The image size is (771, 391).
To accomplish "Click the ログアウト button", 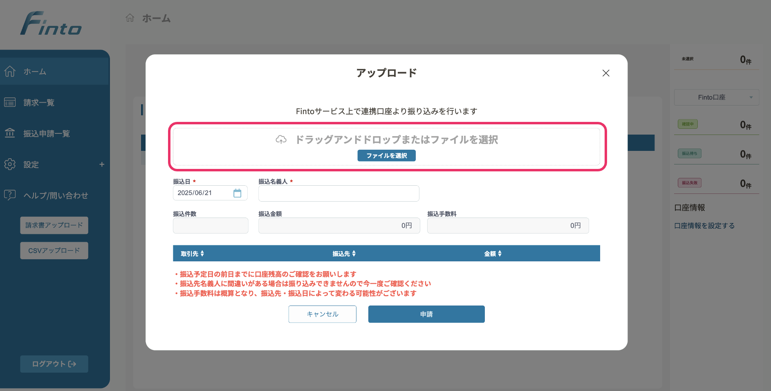I will [54, 364].
